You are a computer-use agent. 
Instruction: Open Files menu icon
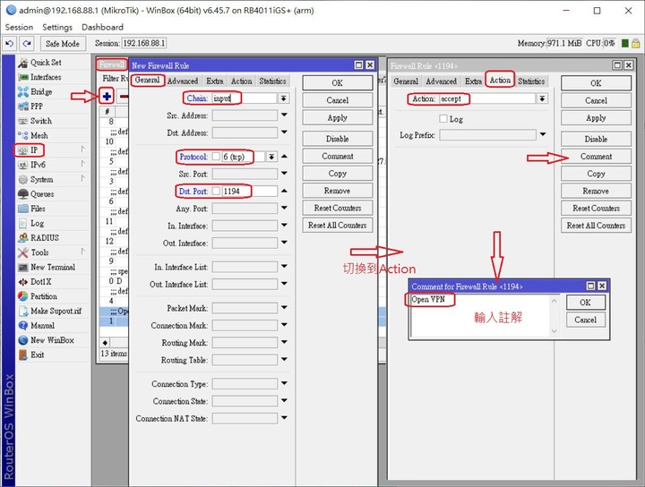[22, 209]
